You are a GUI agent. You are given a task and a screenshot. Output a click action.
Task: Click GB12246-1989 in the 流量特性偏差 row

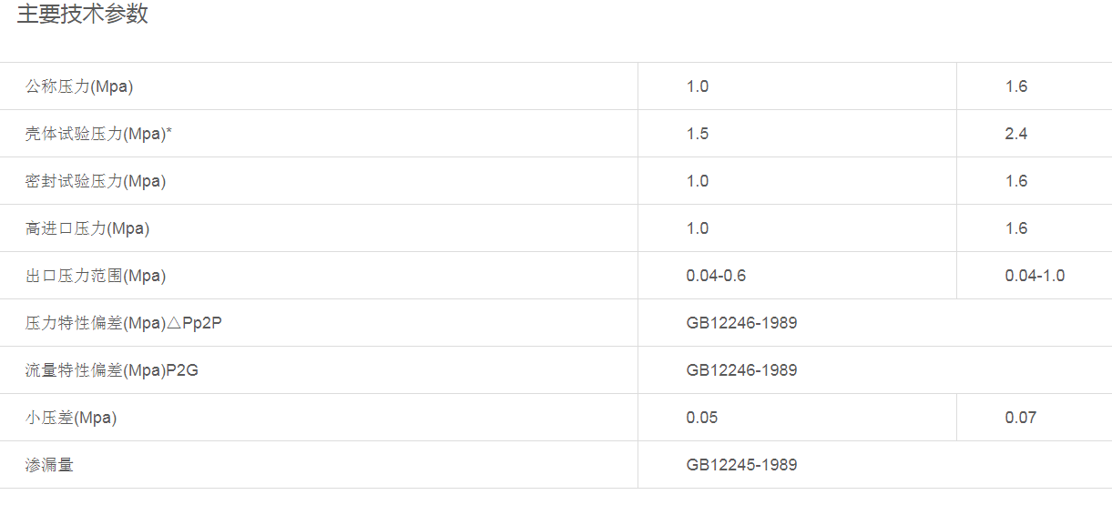click(x=741, y=370)
